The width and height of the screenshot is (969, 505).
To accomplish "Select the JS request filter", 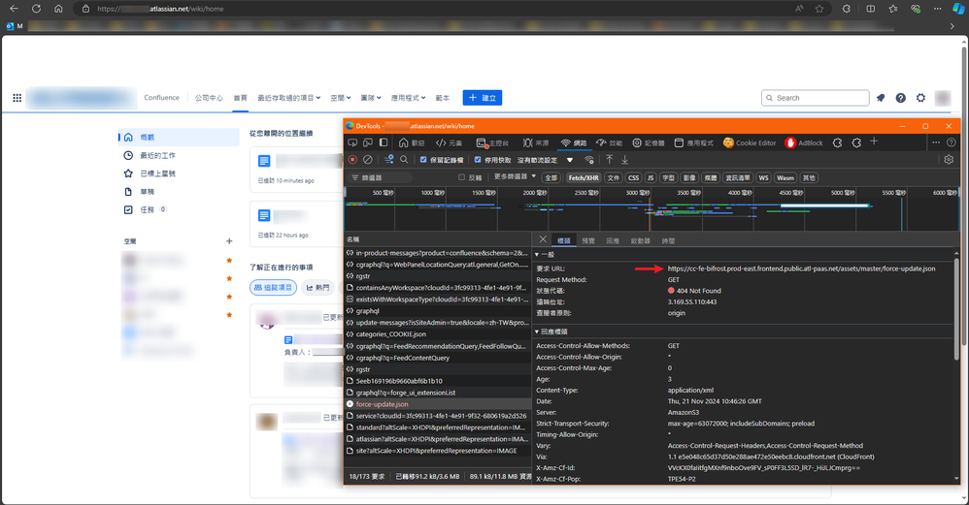I will pos(651,177).
